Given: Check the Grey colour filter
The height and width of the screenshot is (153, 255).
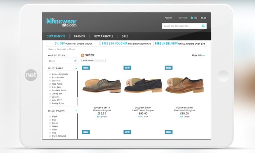Looking at the screenshot, I should (x=50, y=133).
